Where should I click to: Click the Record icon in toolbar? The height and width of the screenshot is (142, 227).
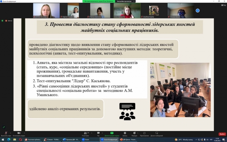click(x=125, y=133)
